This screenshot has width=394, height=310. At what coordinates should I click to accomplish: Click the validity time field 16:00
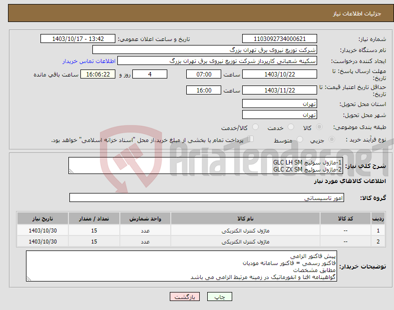click(204, 90)
